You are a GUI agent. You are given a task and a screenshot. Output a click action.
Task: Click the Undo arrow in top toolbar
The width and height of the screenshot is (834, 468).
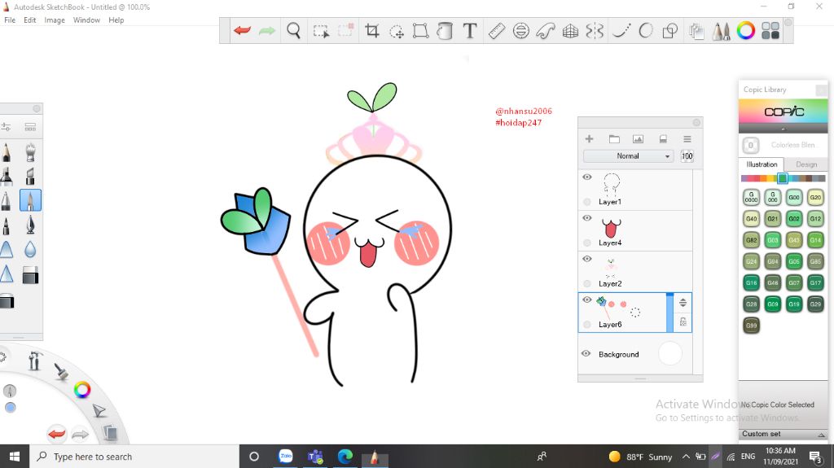(x=242, y=30)
